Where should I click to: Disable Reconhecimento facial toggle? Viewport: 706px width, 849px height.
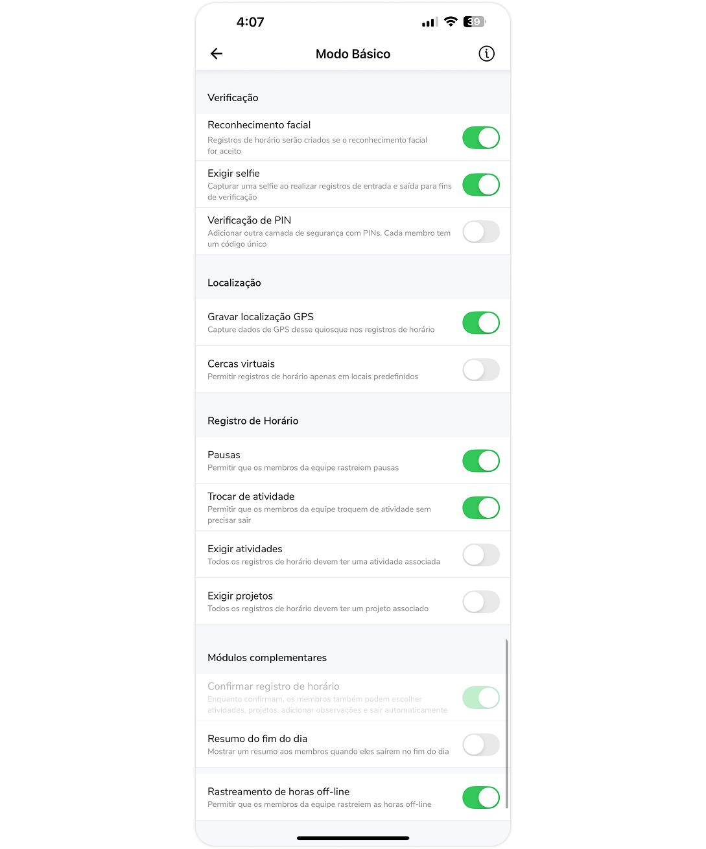click(x=480, y=138)
